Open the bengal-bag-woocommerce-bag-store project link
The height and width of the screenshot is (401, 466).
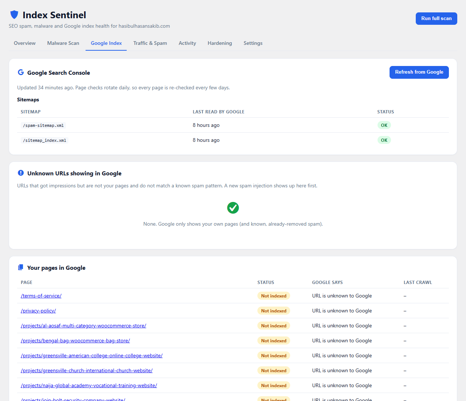[75, 340]
